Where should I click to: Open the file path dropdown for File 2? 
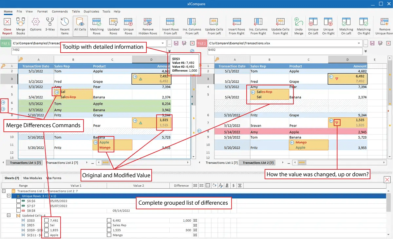point(359,43)
